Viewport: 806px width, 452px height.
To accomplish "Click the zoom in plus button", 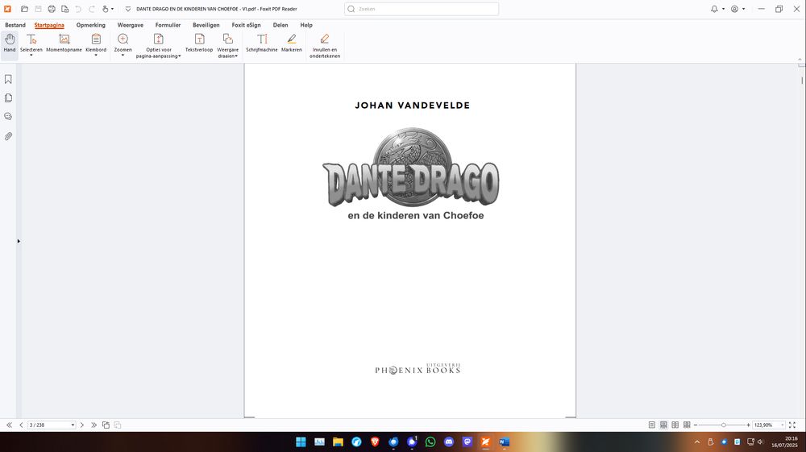I will pyautogui.click(x=749, y=425).
